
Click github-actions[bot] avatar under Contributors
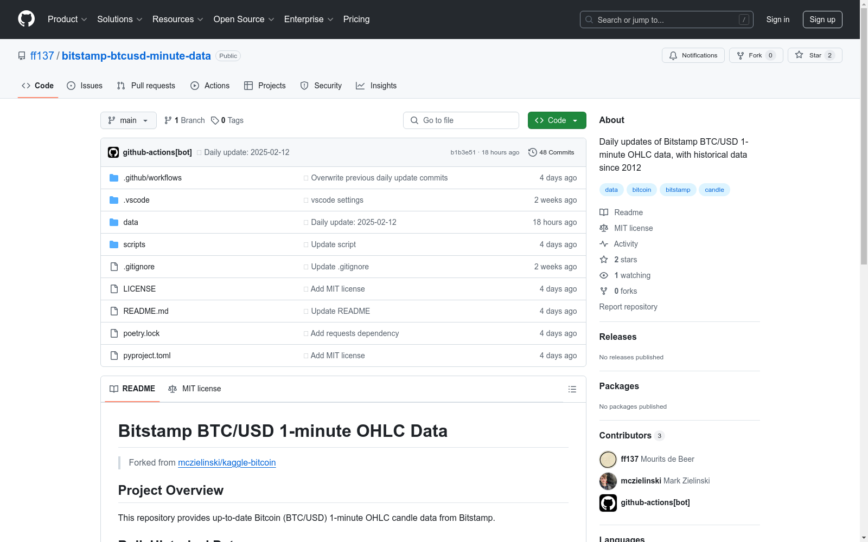click(x=608, y=503)
